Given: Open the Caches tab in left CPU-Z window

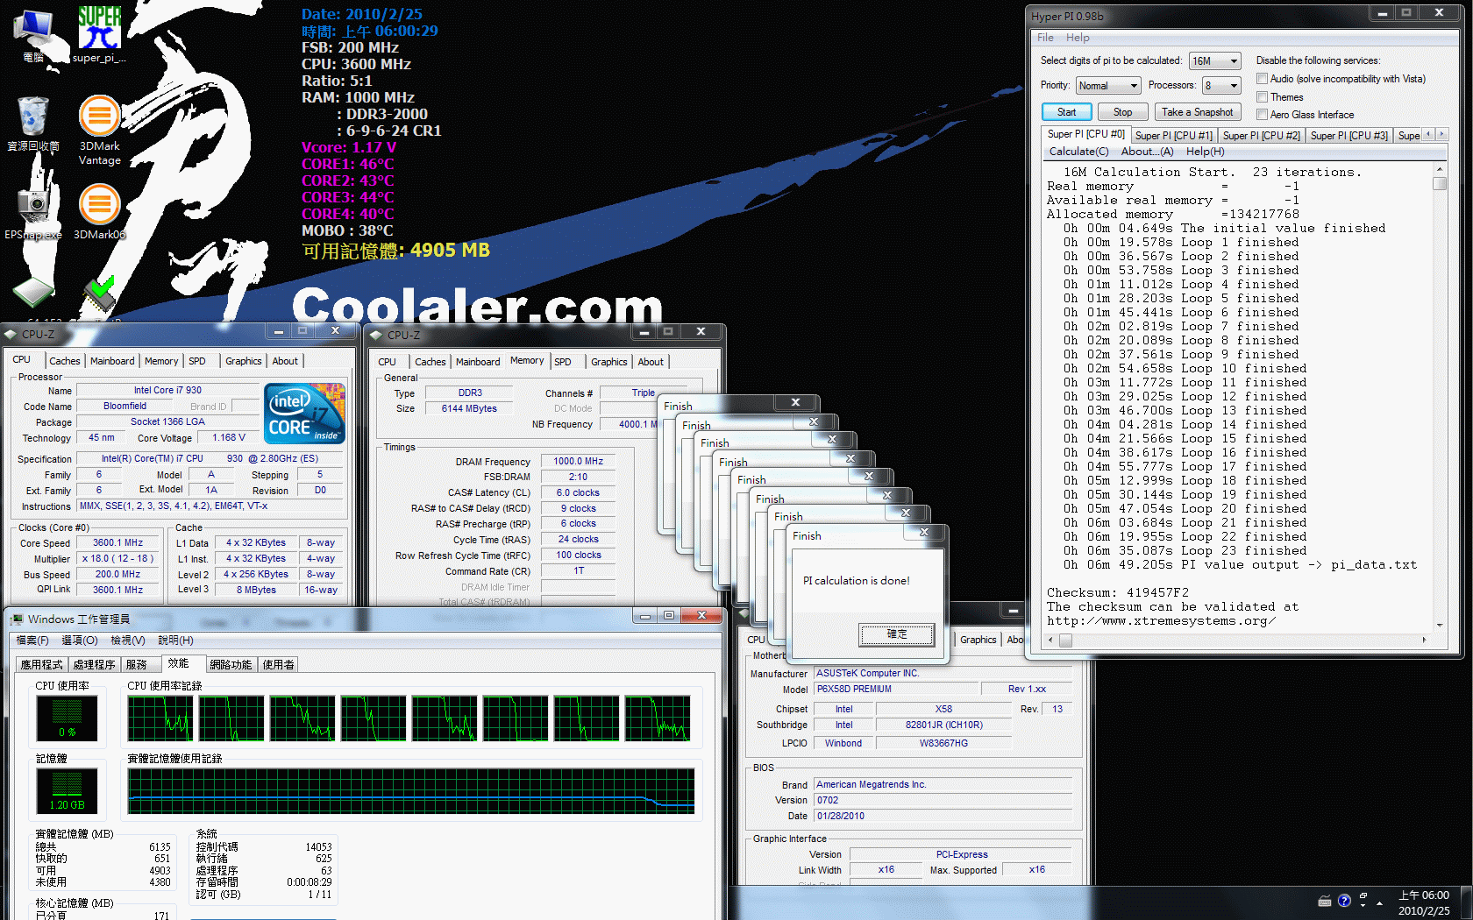Looking at the screenshot, I should click(x=64, y=361).
